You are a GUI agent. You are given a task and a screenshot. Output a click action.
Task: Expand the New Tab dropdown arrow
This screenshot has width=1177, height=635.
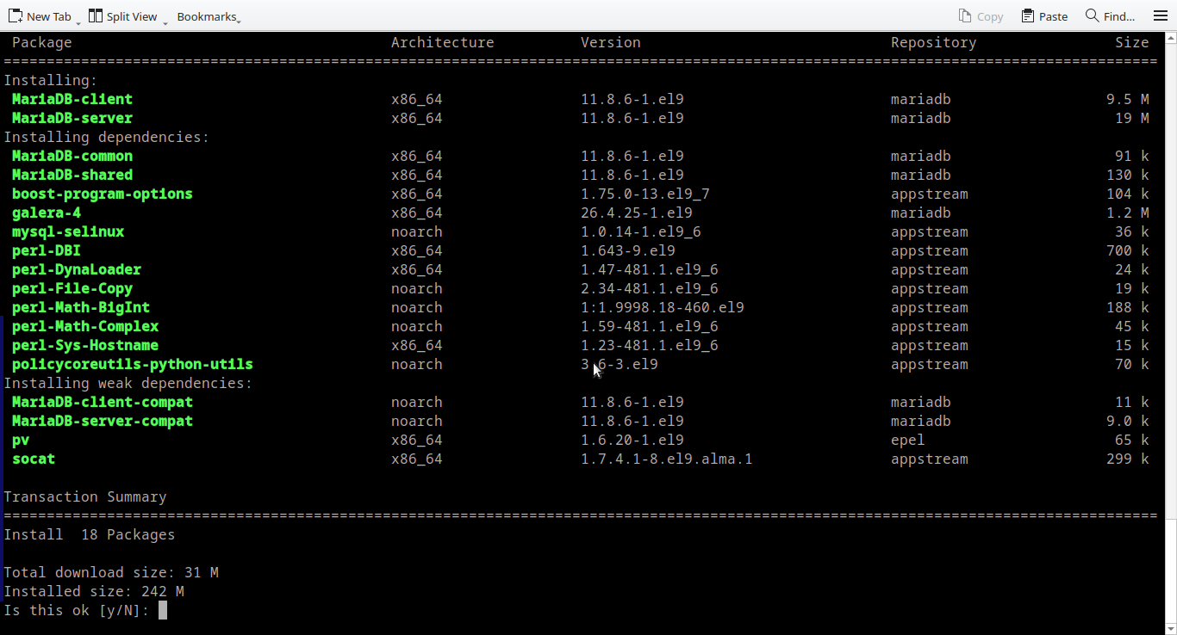[79, 22]
